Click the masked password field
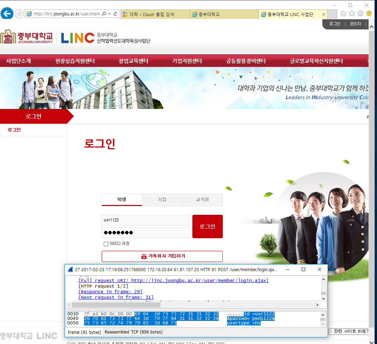The height and width of the screenshot is (344, 377). point(145,233)
